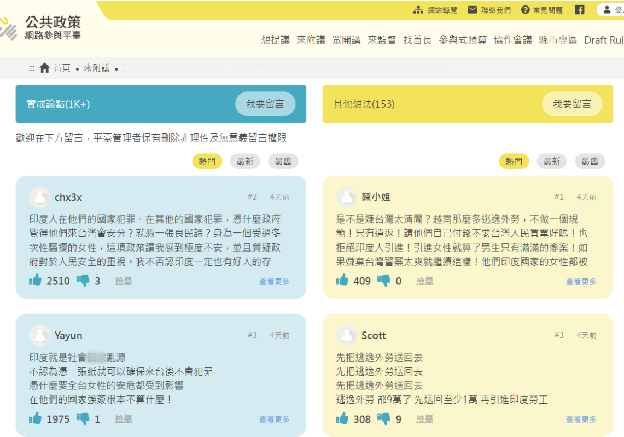The width and height of the screenshot is (624, 437).
Task: Click chx3x's user avatar thumbnail
Action: tap(40, 197)
